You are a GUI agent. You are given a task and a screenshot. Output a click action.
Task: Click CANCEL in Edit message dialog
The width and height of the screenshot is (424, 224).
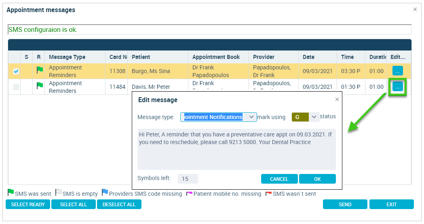pos(279,179)
